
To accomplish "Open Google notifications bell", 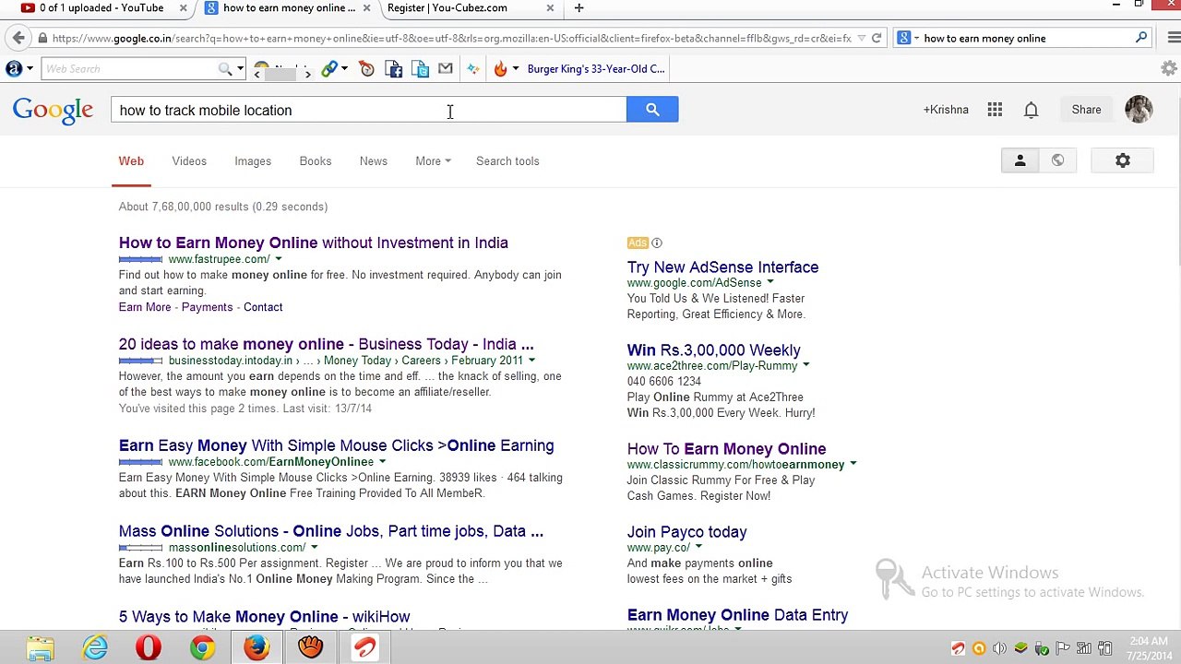I will [1032, 110].
